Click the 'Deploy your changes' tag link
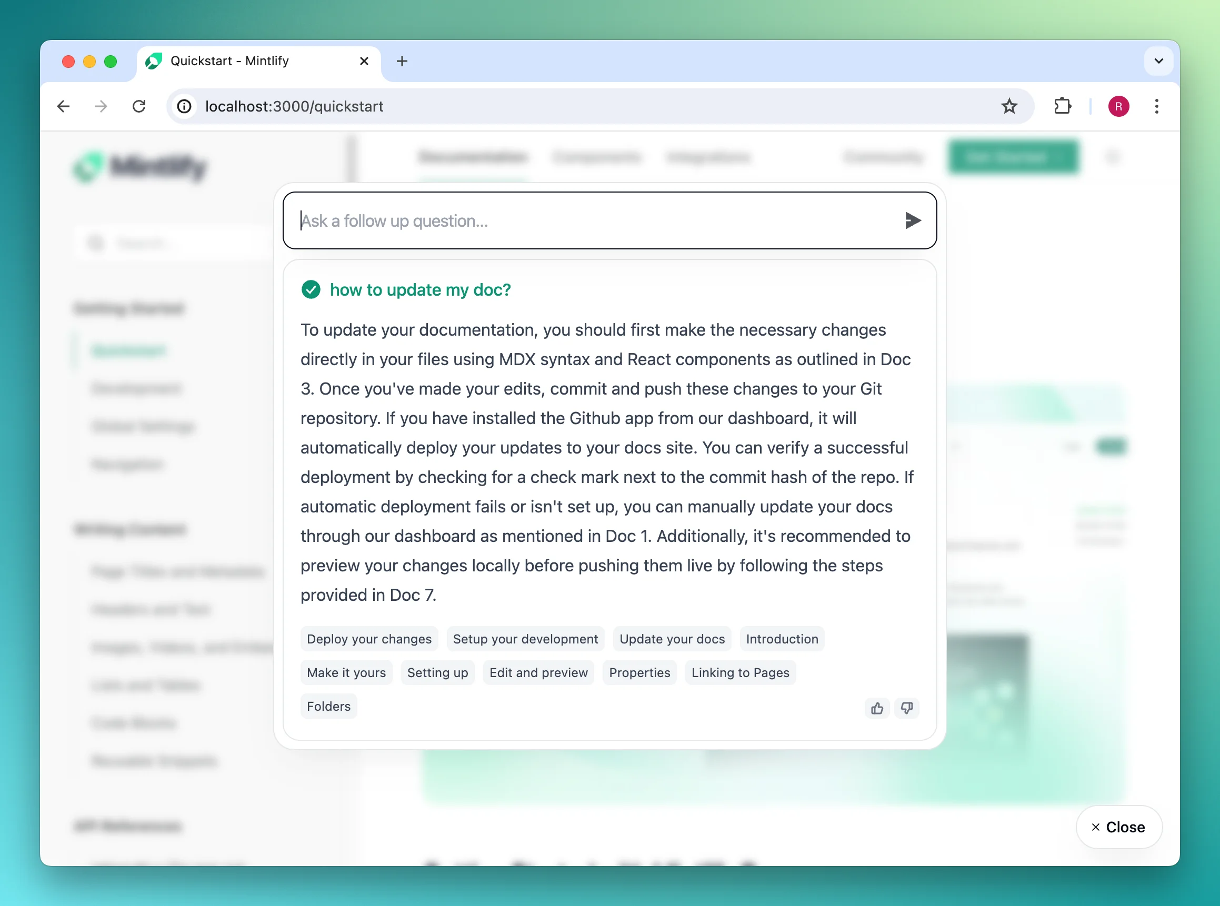1220x906 pixels. tap(369, 639)
